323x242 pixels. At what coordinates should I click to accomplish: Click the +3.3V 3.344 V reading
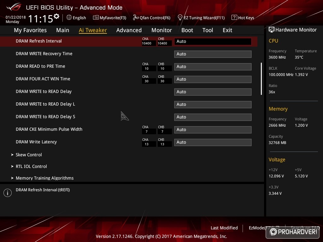coord(275,193)
